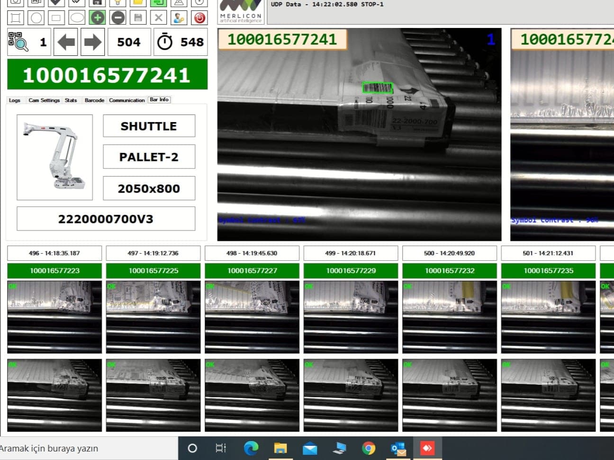Click the Windows search box
The height and width of the screenshot is (460, 614).
tap(89, 448)
